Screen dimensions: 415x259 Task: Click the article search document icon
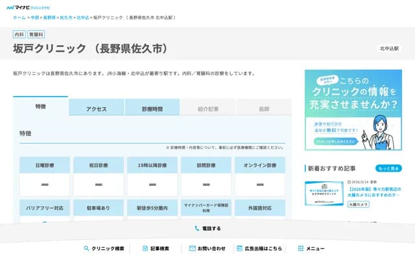pos(145,248)
